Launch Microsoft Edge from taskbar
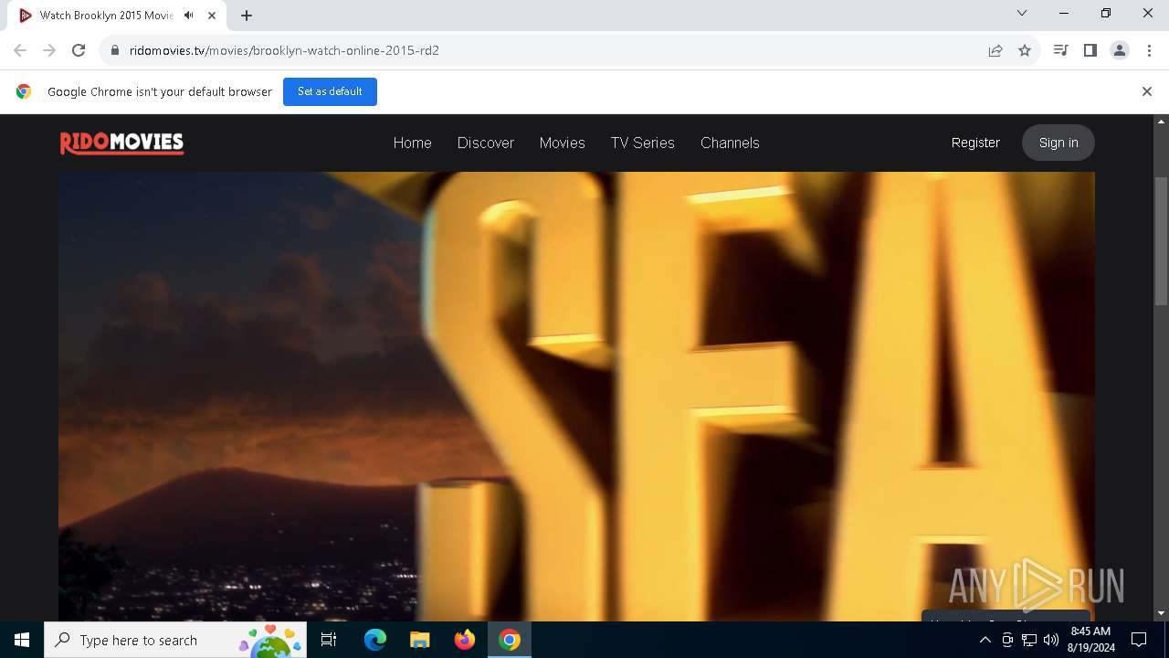The width and height of the screenshot is (1169, 658). tap(374, 640)
